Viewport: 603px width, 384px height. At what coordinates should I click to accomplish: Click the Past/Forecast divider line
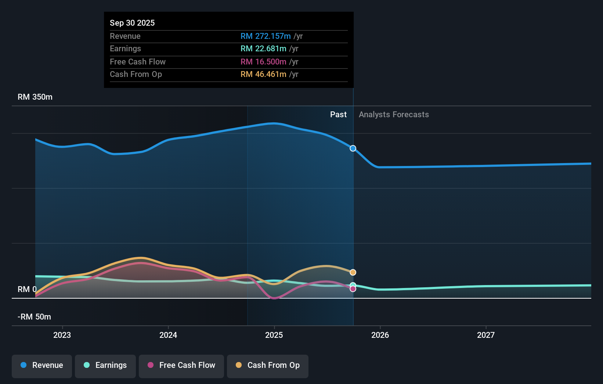click(x=353, y=220)
